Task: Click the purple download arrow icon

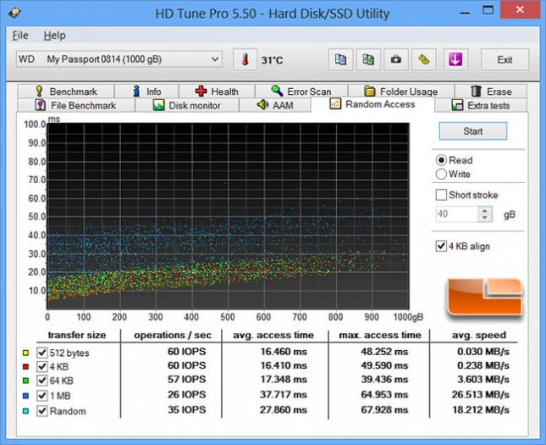Action: click(x=455, y=59)
